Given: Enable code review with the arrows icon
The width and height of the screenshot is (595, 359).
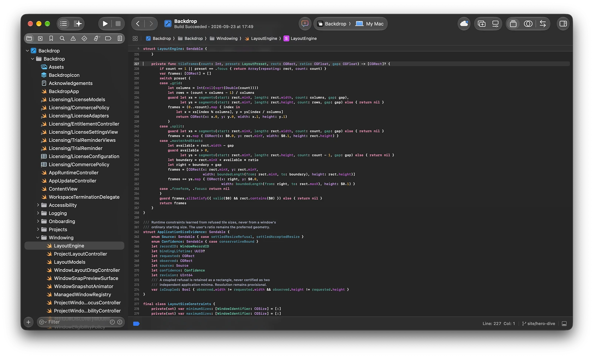Looking at the screenshot, I should (x=543, y=24).
